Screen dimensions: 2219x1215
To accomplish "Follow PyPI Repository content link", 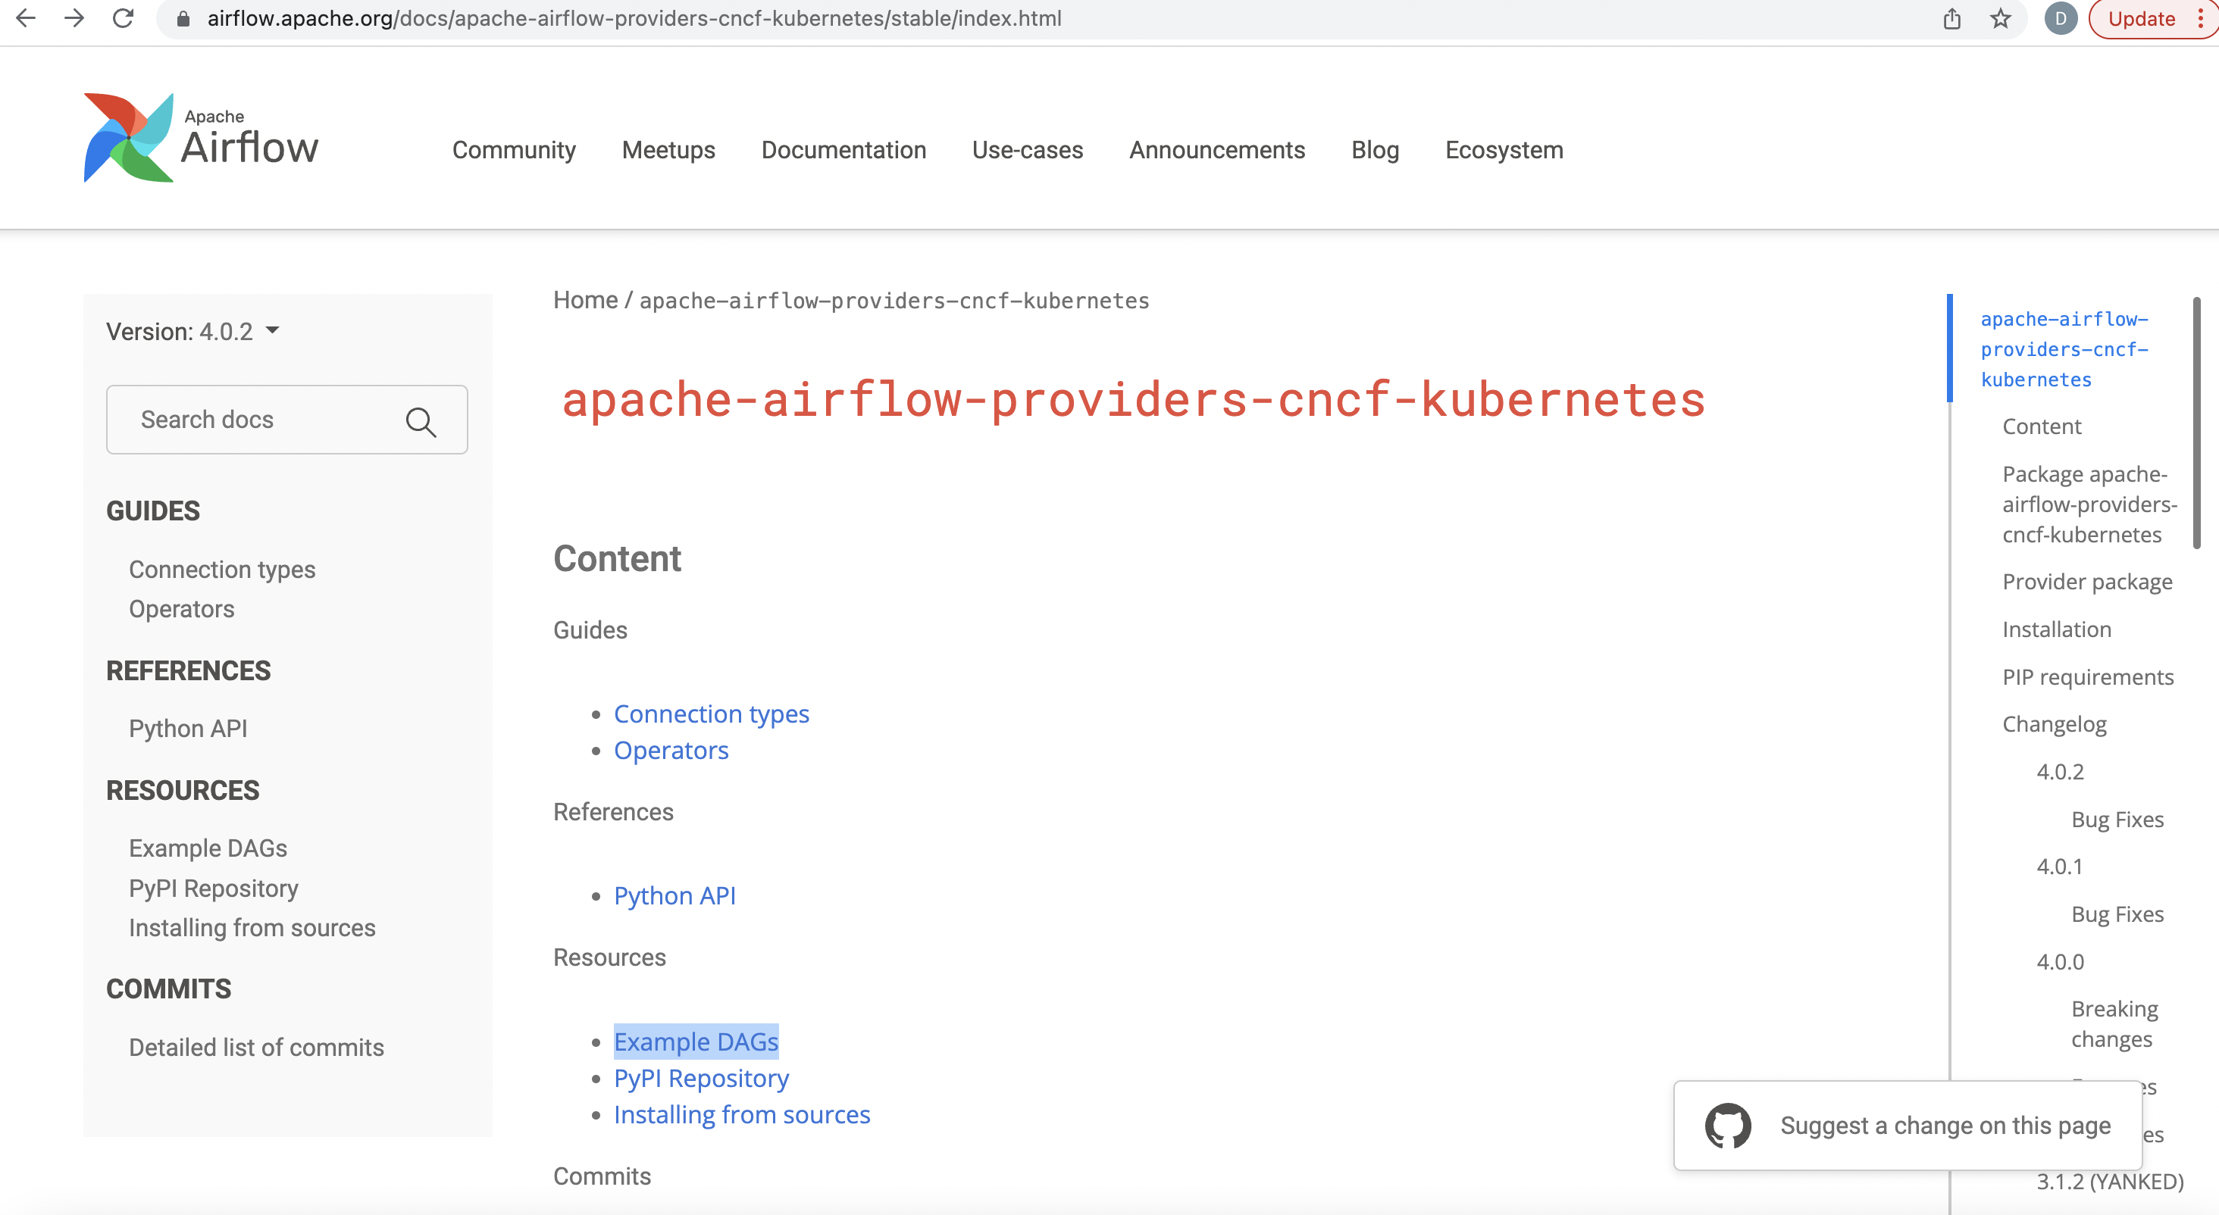I will [701, 1078].
